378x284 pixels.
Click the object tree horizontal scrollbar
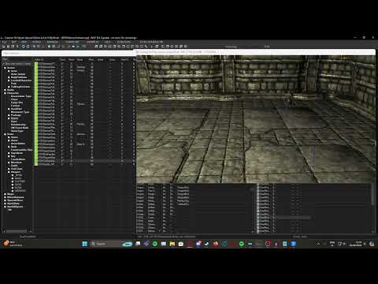(17, 232)
